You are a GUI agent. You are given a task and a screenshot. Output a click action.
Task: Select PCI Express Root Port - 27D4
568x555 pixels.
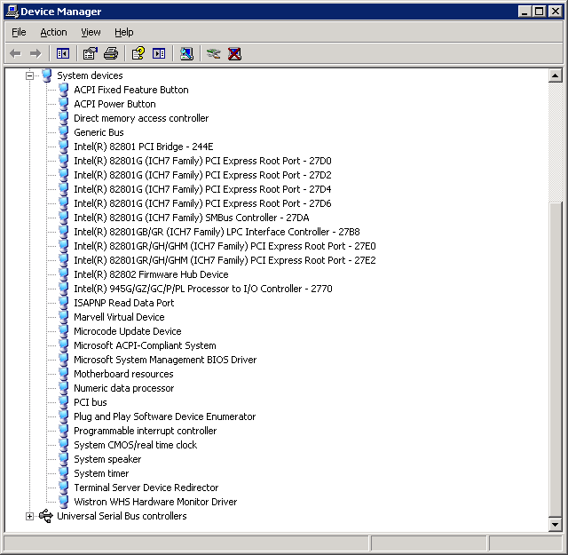pos(202,189)
